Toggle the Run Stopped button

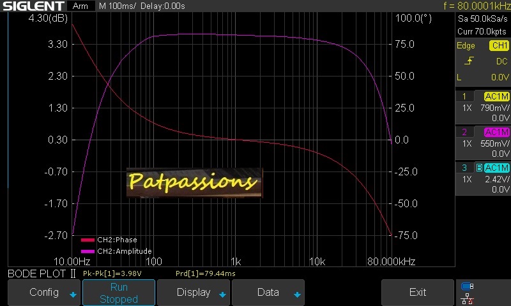click(x=119, y=293)
